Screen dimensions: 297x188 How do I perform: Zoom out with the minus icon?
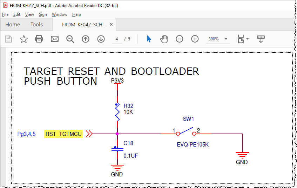coord(180,39)
